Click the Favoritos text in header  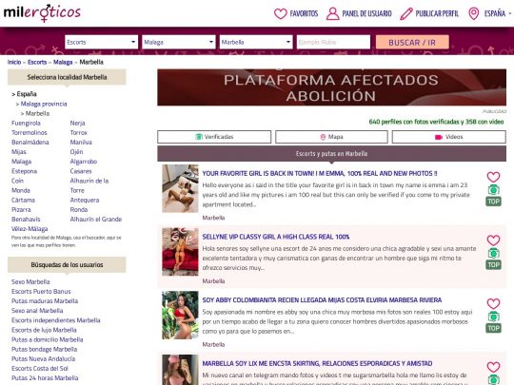304,13
